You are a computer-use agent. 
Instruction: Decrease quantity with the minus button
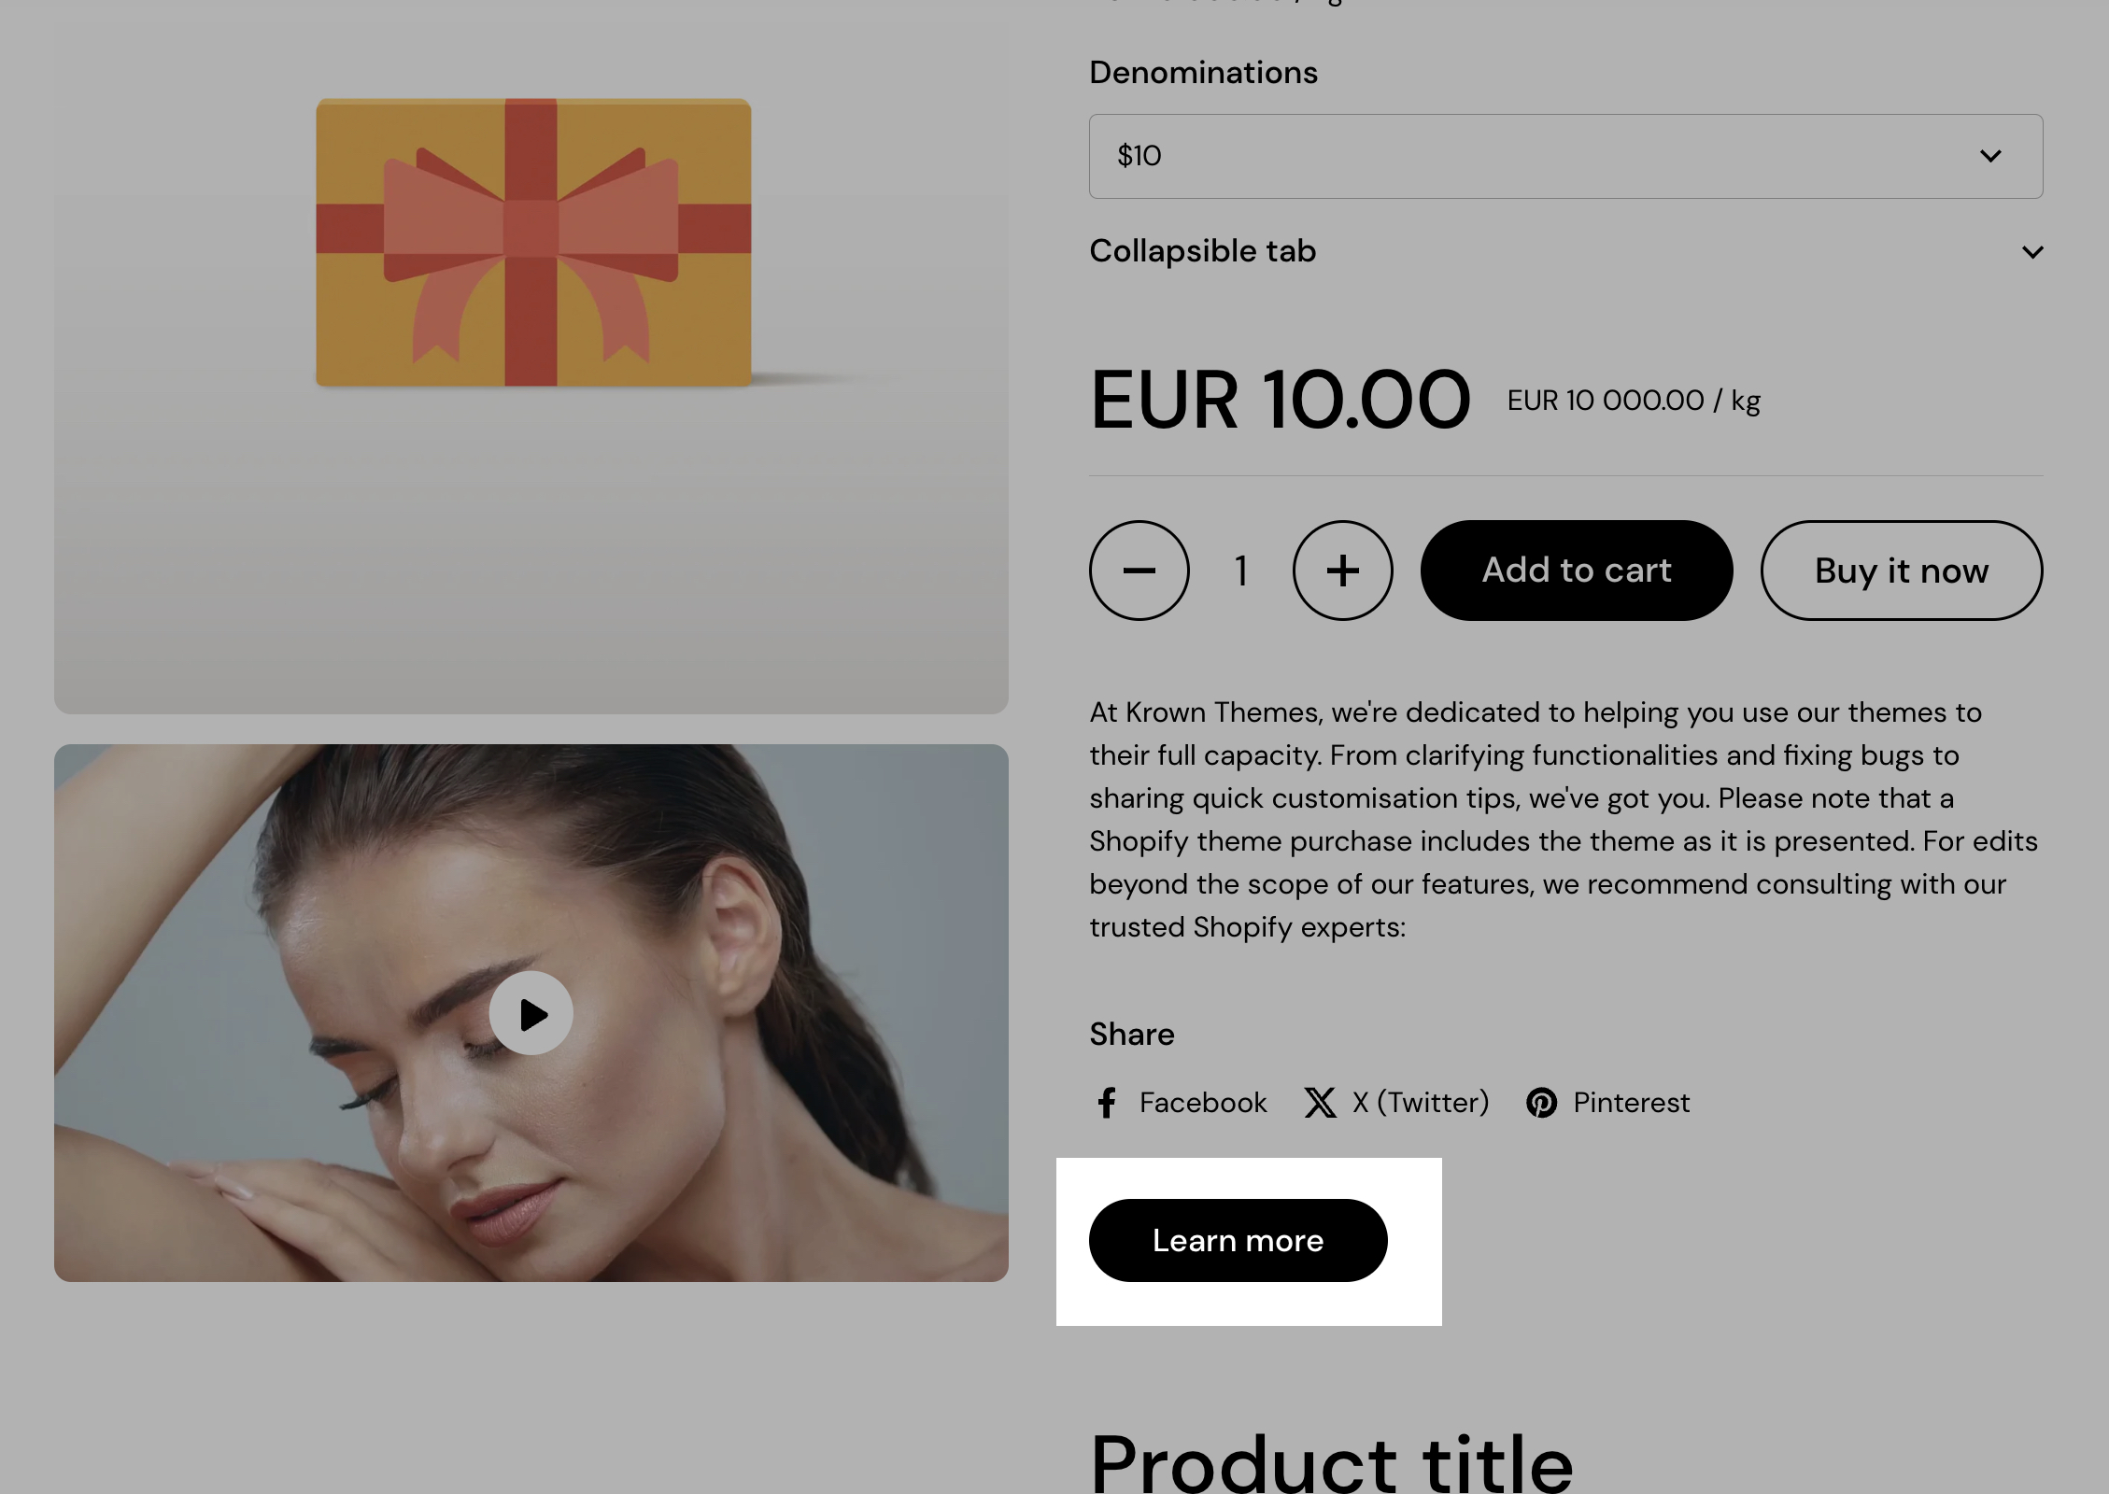pyautogui.click(x=1139, y=571)
